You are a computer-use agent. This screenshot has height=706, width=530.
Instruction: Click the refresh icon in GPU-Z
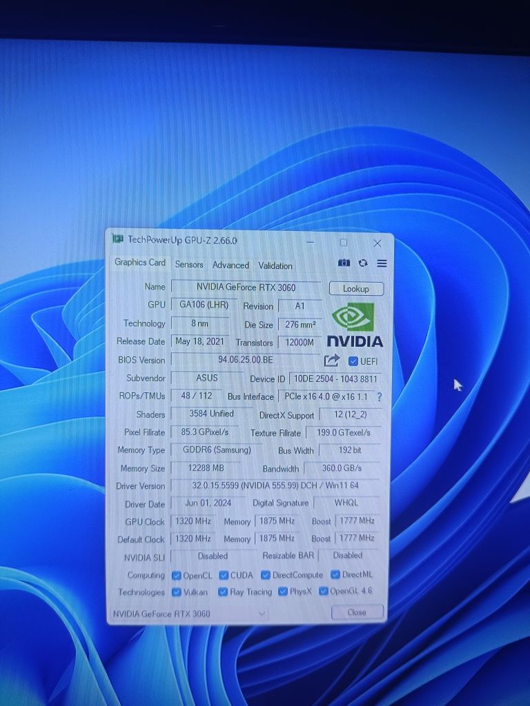pos(363,263)
